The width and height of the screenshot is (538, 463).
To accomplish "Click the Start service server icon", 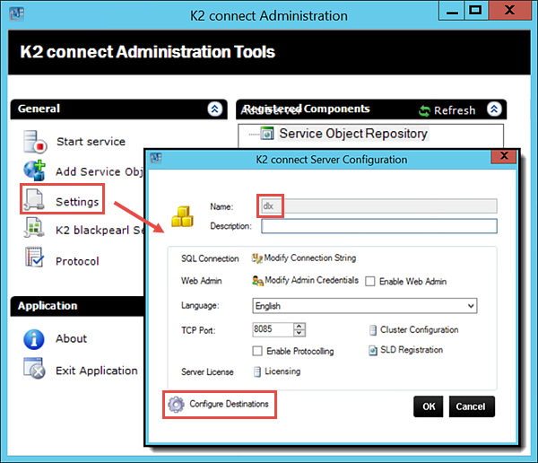I will [35, 142].
